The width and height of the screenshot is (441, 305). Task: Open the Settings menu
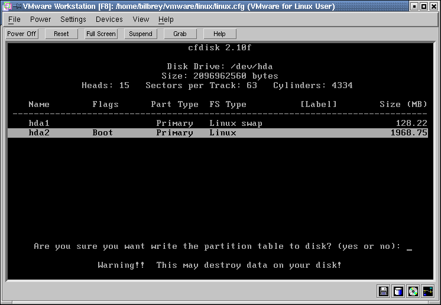click(73, 20)
